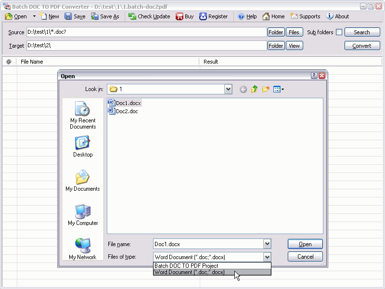The image size is (385, 289).
Task: Create a new folder icon in Open dialog
Action: [266, 89]
